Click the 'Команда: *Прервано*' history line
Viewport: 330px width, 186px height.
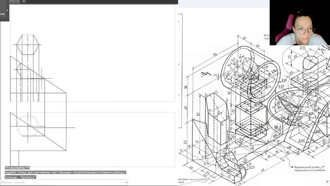pos(21,177)
